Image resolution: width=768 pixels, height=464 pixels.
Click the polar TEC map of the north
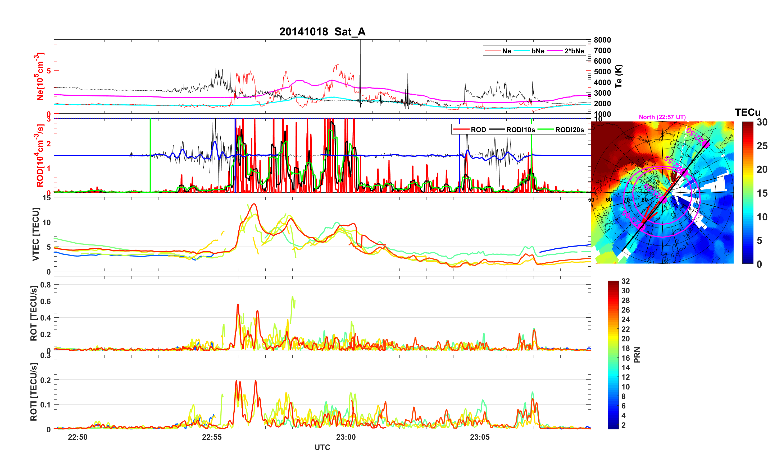coord(662,192)
